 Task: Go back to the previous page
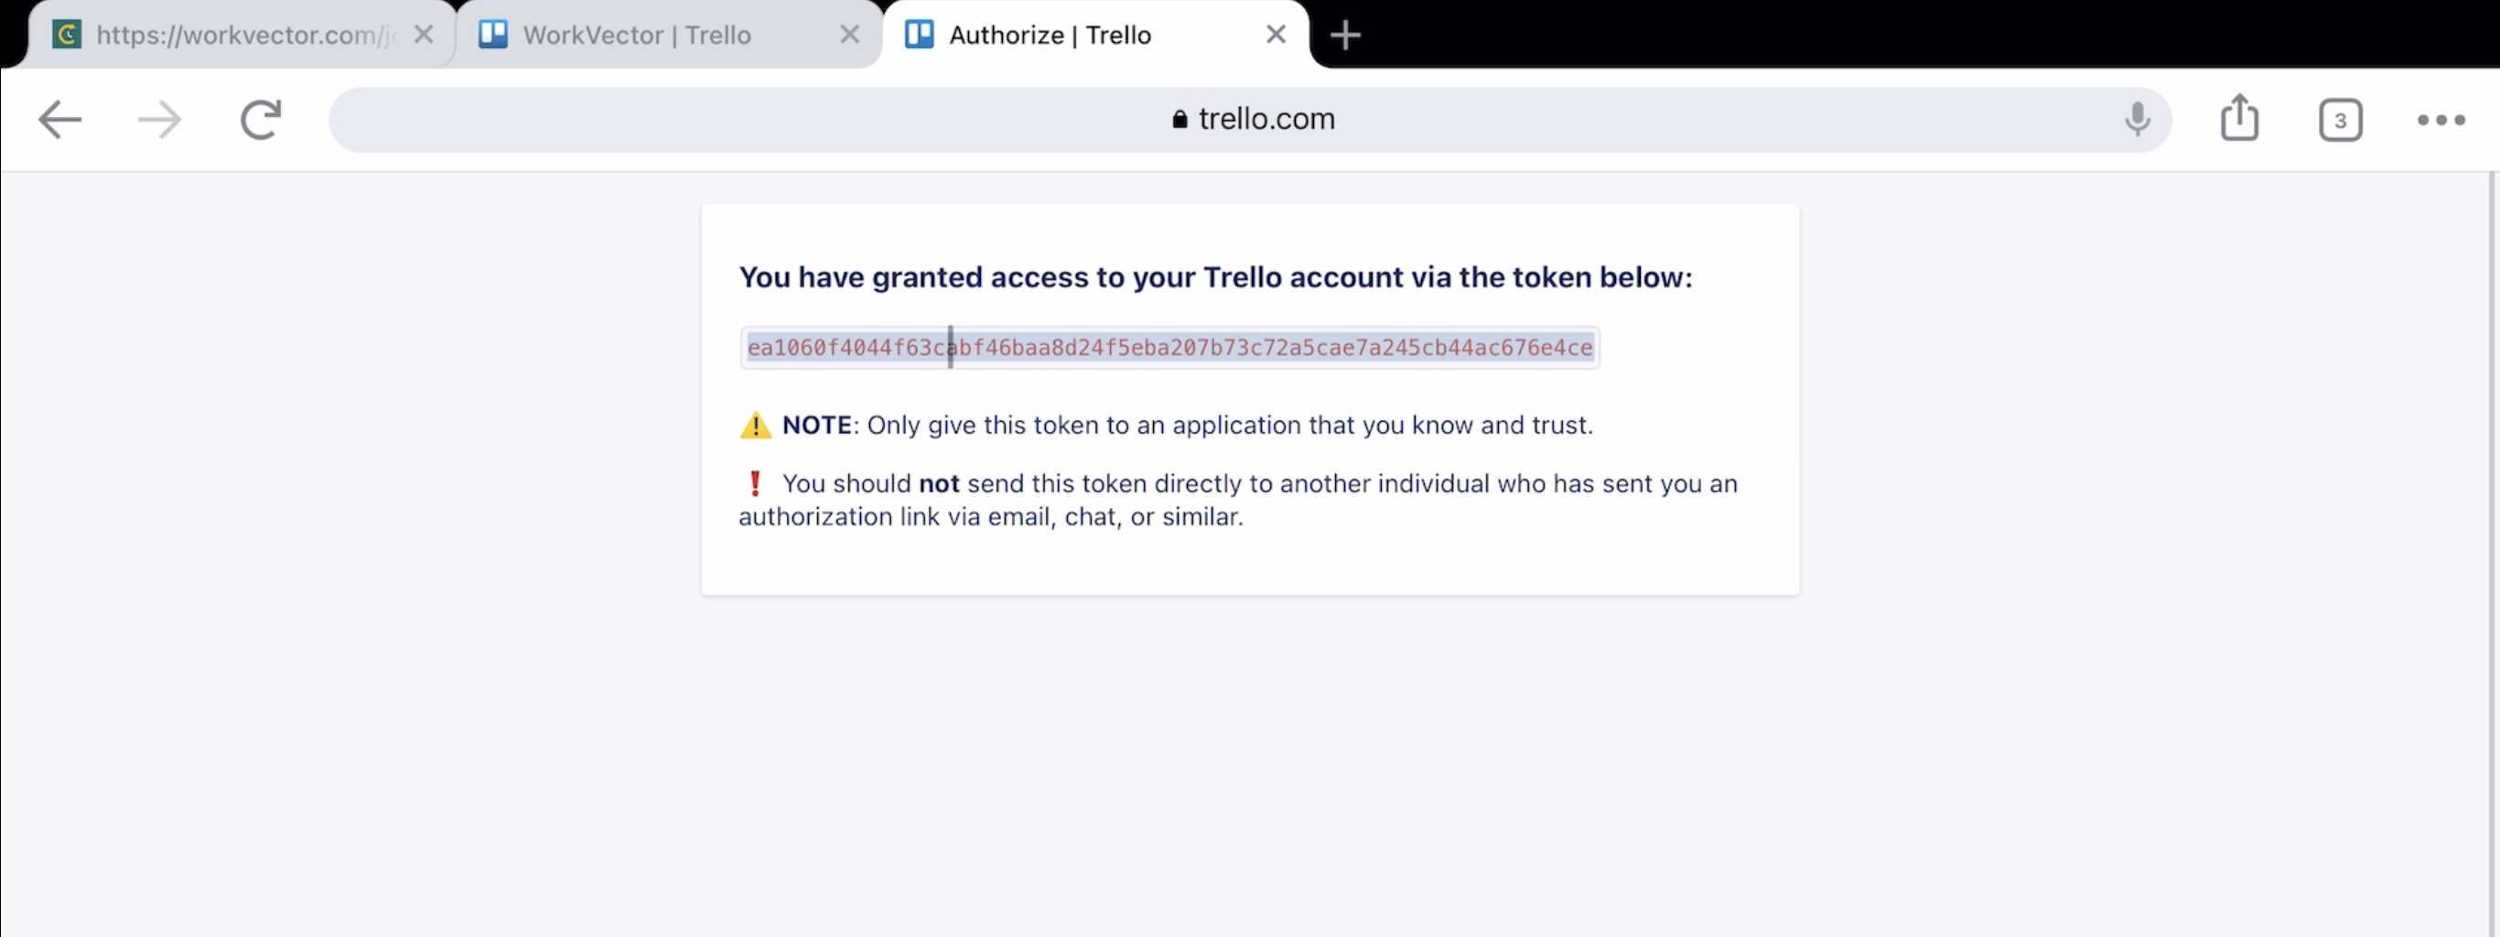[x=60, y=120]
